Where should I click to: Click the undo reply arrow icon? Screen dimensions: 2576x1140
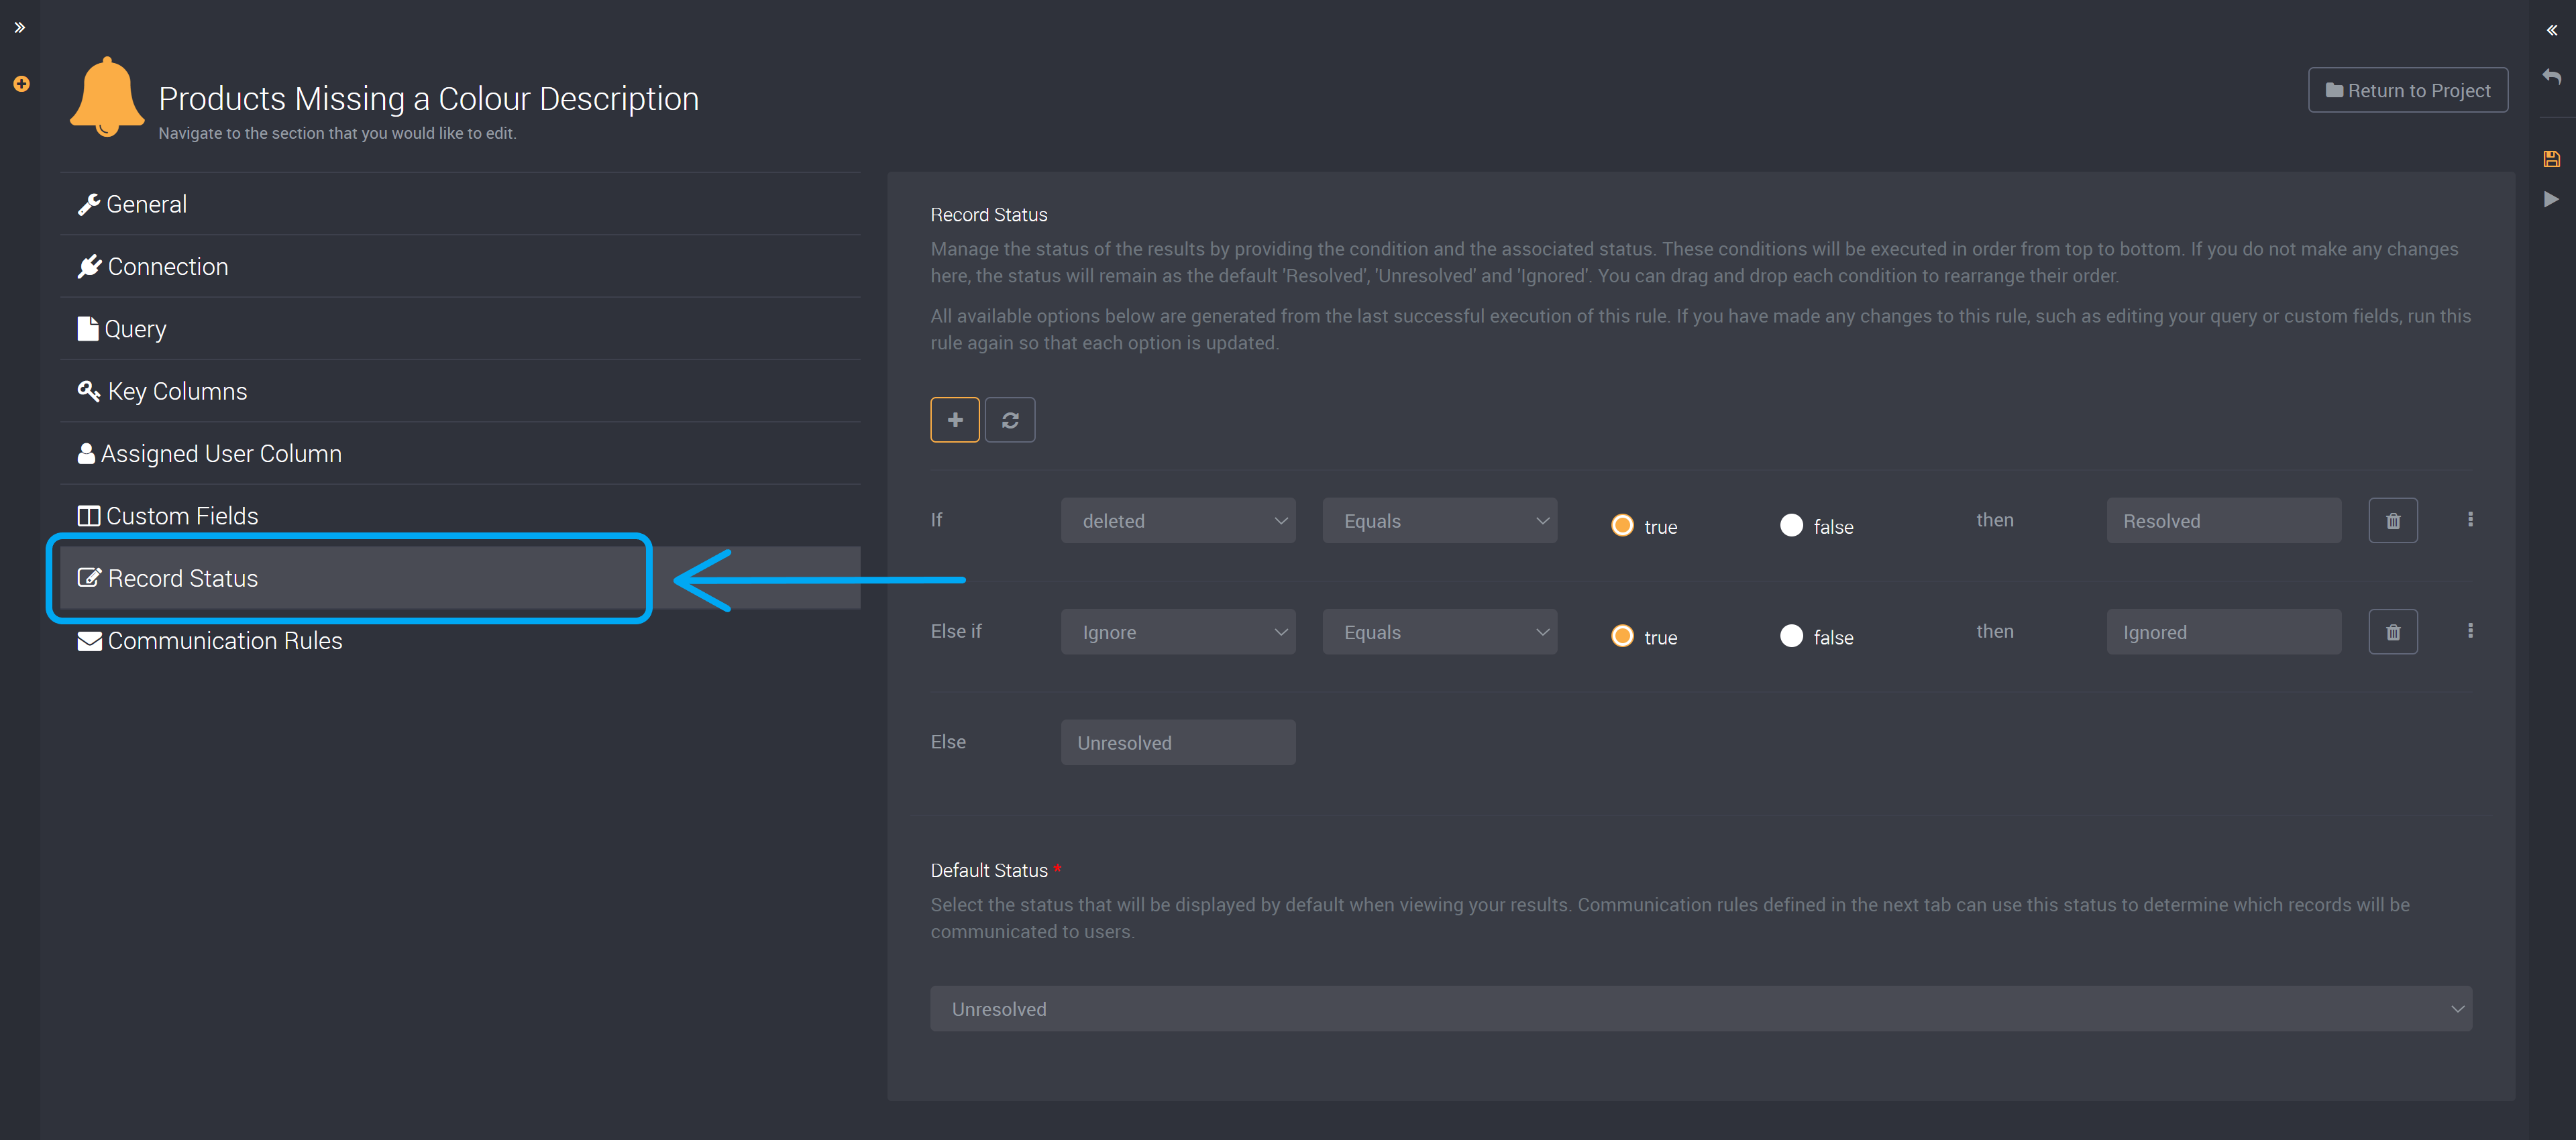click(2551, 76)
